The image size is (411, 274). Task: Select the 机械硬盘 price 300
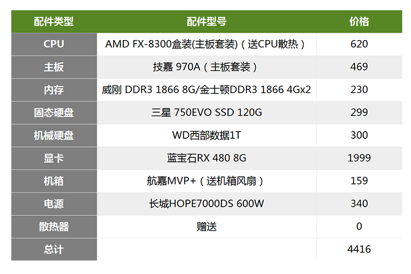point(359,135)
